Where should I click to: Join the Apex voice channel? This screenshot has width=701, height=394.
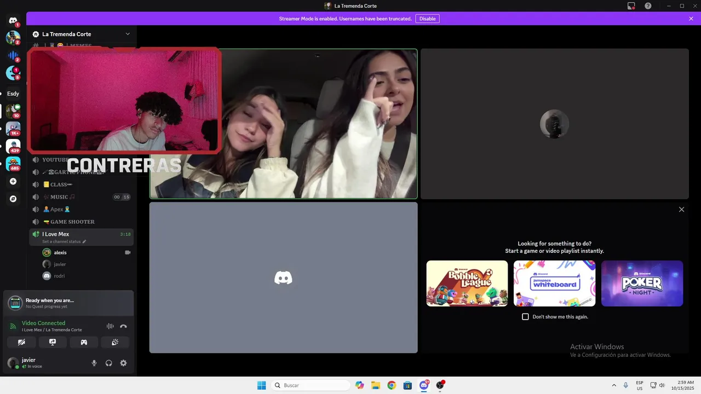point(81,209)
